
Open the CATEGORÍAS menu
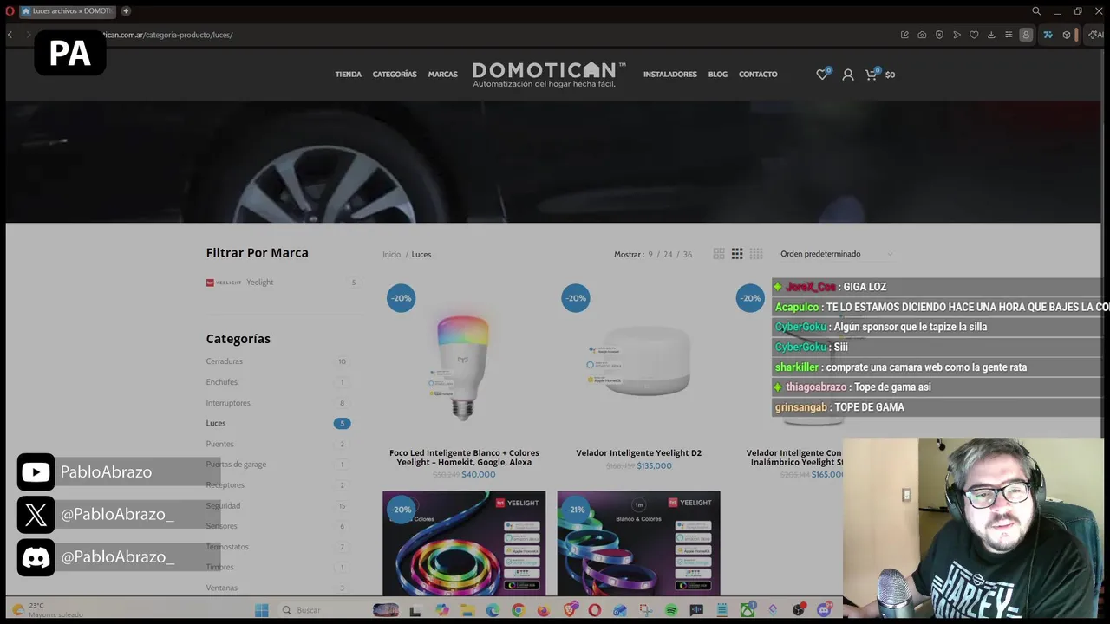(395, 75)
